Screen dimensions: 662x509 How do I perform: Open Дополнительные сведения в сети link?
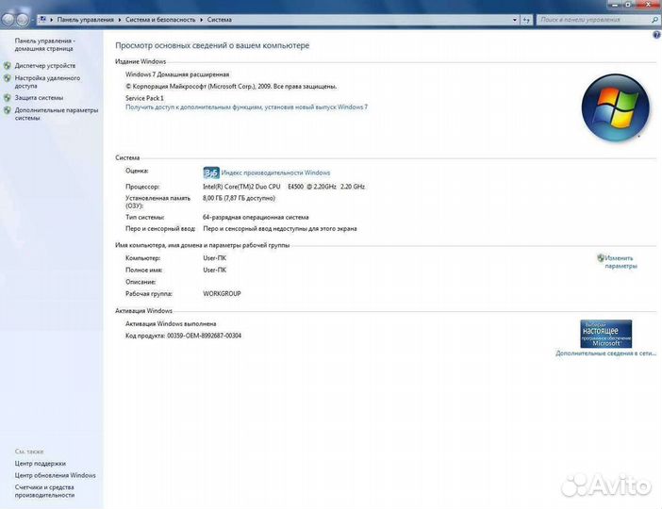pyautogui.click(x=605, y=353)
